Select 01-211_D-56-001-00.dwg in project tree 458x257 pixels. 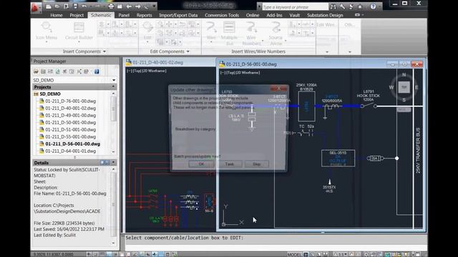(x=72, y=144)
